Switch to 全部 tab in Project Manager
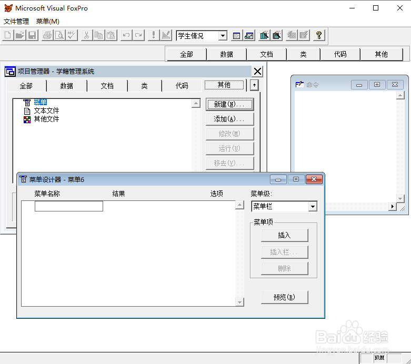This screenshot has height=364, width=411. [26, 86]
